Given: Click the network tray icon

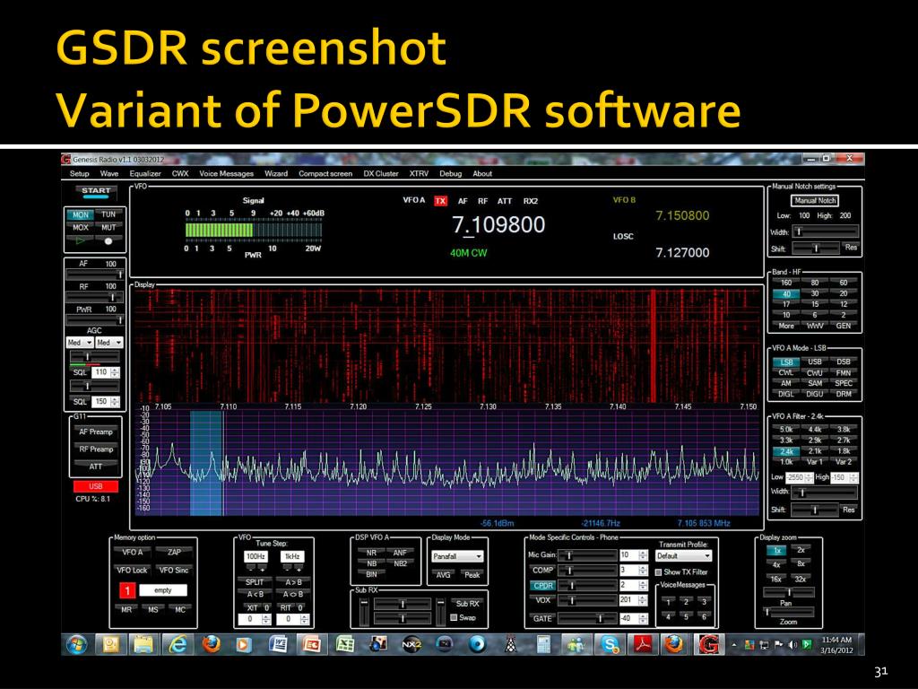Looking at the screenshot, I should coord(764,645).
